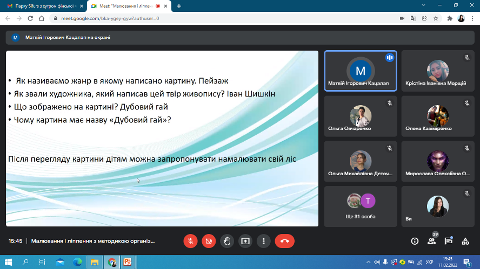Open the volume control in the tray
This screenshot has height=269, width=480.
[377, 262]
